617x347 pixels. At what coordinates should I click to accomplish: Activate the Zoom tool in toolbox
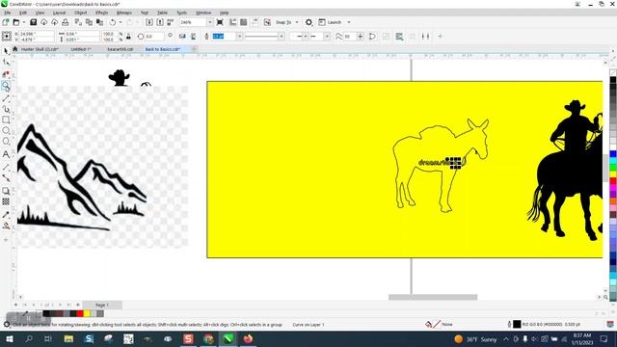pos(6,86)
